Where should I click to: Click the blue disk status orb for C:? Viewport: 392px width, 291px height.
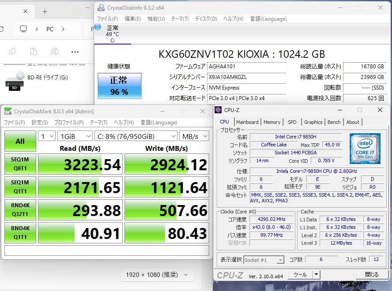[98, 27]
